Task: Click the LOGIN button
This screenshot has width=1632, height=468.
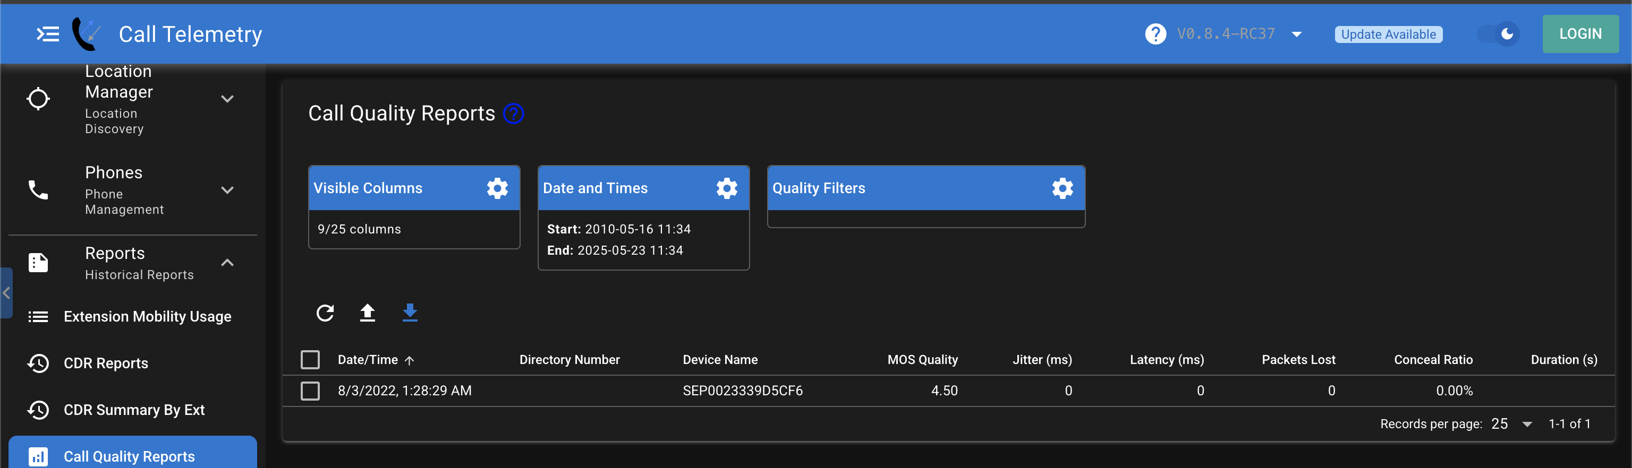Action: (x=1580, y=34)
